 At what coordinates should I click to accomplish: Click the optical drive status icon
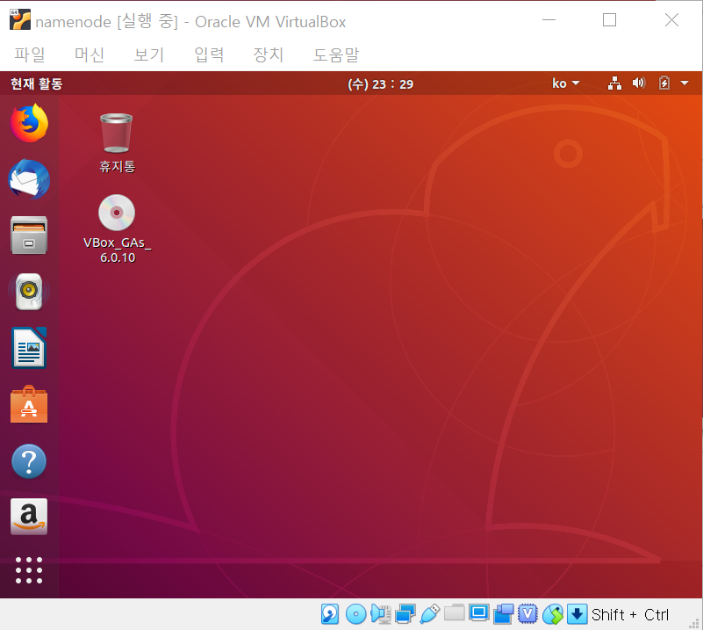click(356, 614)
